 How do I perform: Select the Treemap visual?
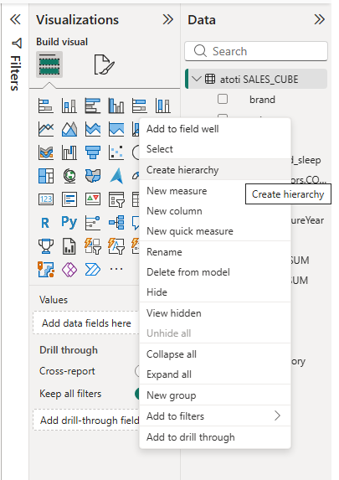[46, 176]
